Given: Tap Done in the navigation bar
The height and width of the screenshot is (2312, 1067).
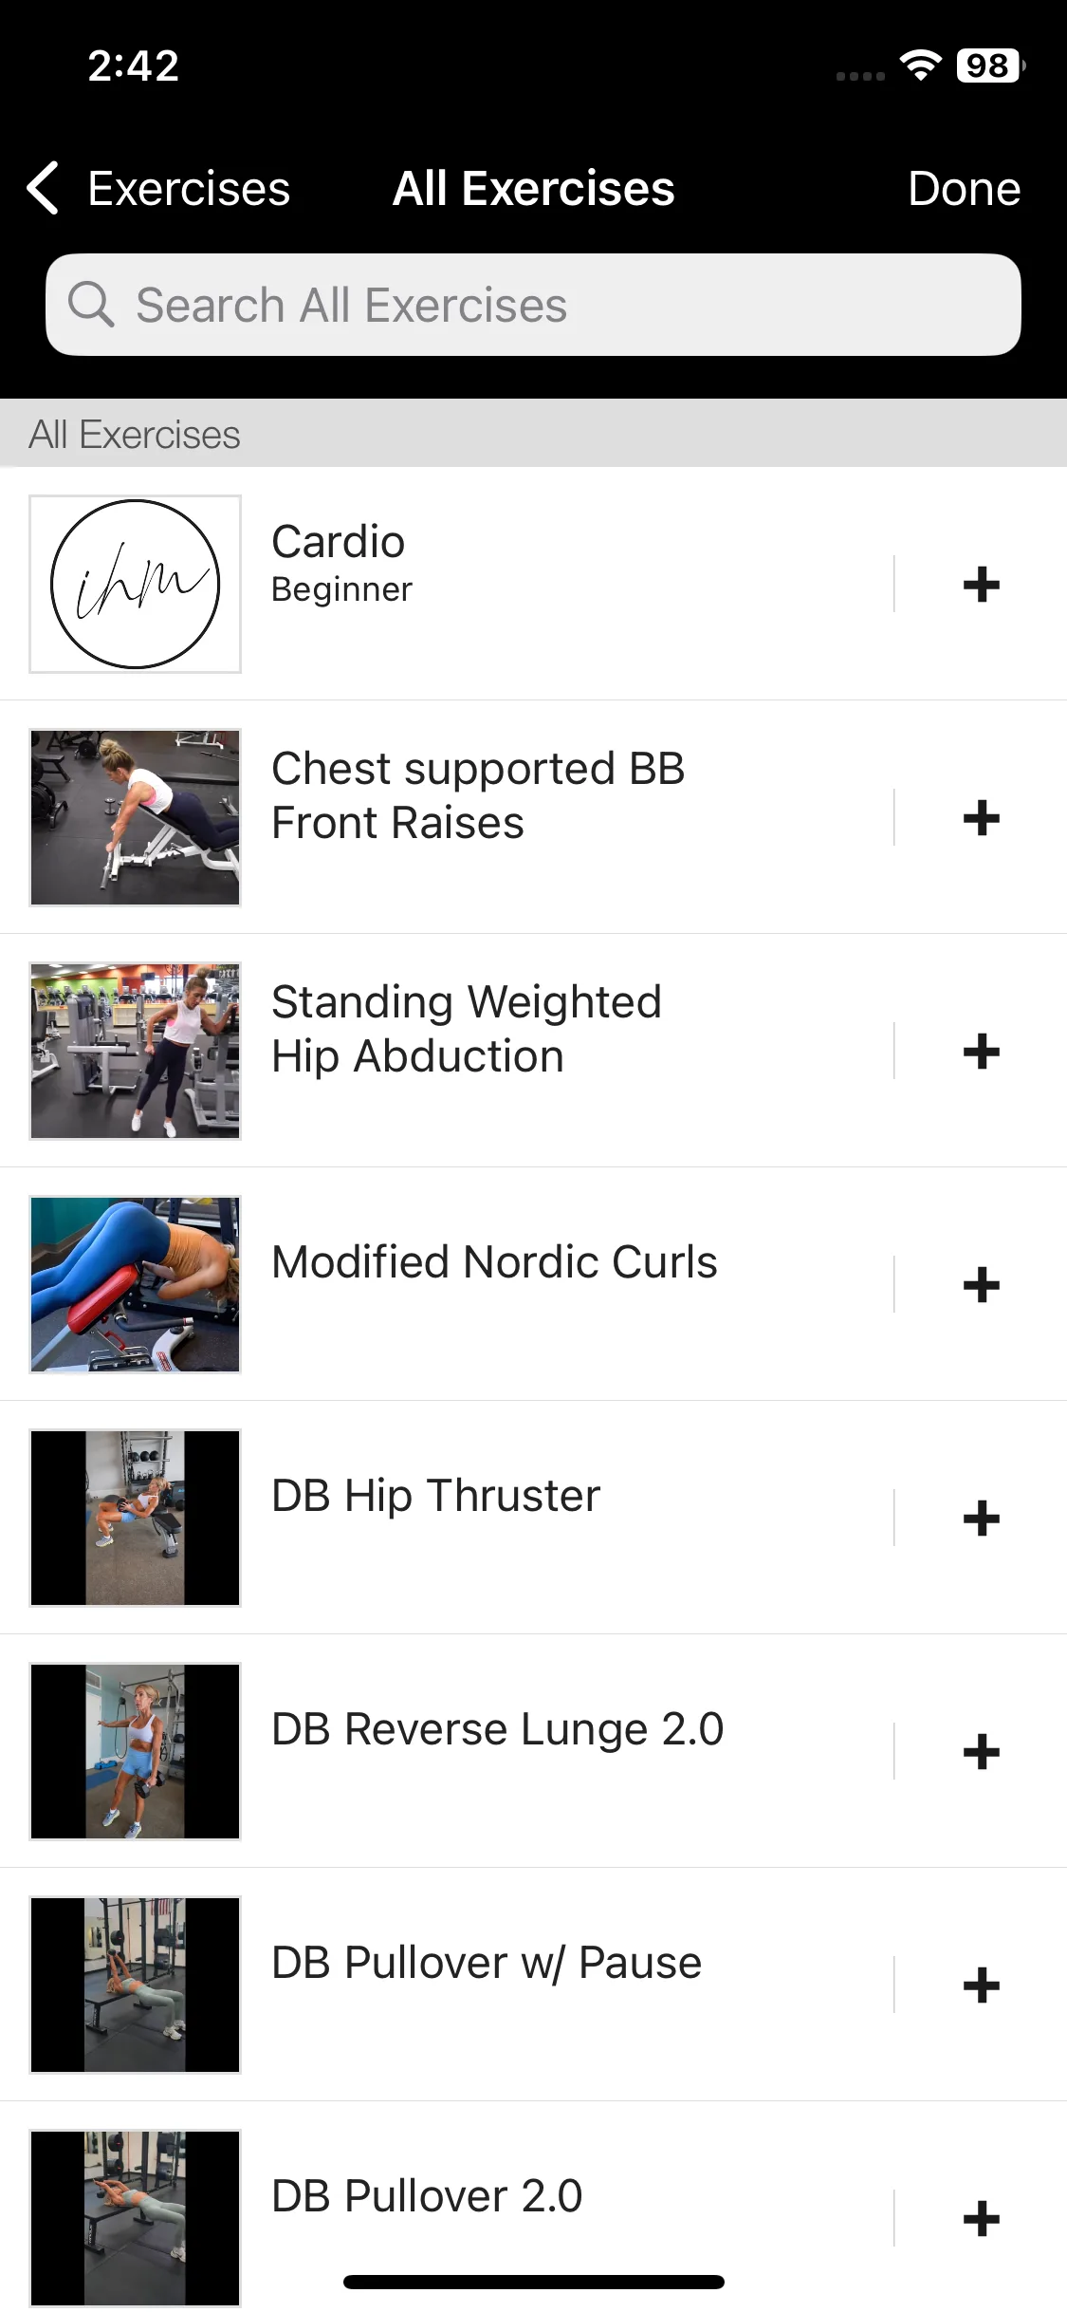Looking at the screenshot, I should (964, 188).
